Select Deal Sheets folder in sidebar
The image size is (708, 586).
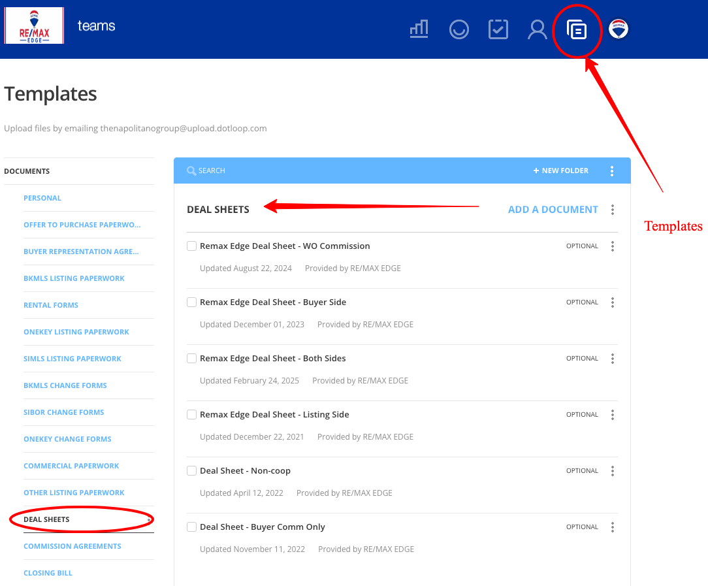pyautogui.click(x=46, y=519)
